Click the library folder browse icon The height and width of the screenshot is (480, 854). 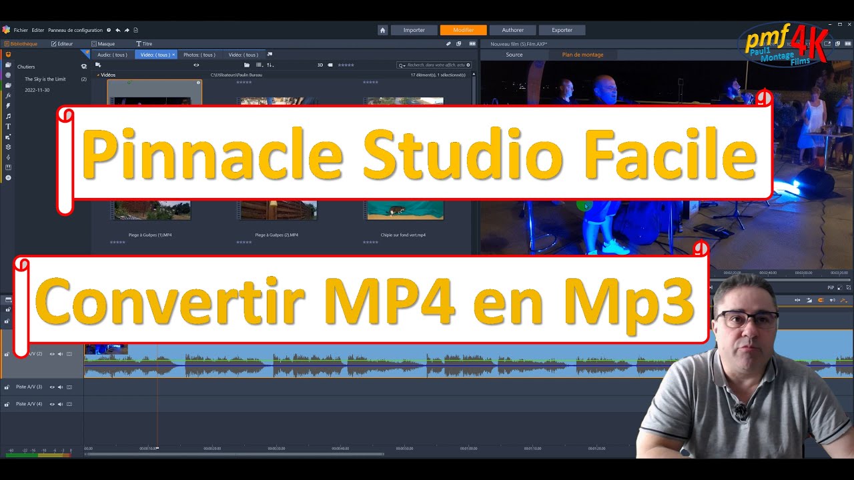[247, 65]
